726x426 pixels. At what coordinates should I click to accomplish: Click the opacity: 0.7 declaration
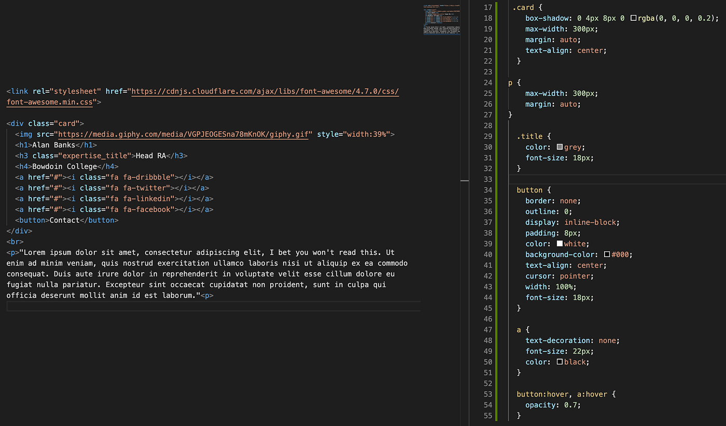point(553,405)
